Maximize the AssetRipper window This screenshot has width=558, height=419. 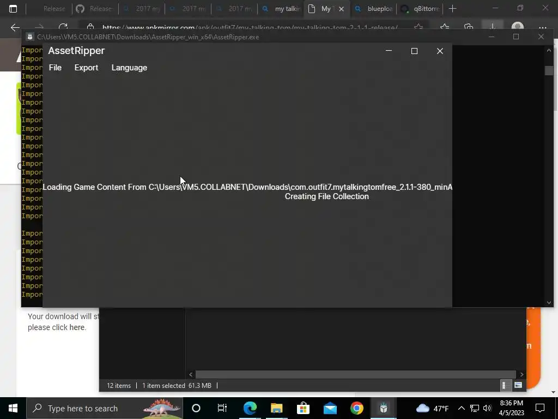coord(414,51)
